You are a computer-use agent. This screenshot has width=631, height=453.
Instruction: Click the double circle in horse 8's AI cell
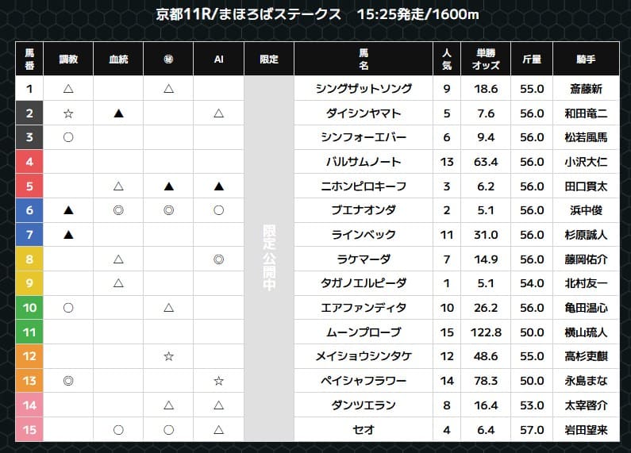(x=218, y=259)
